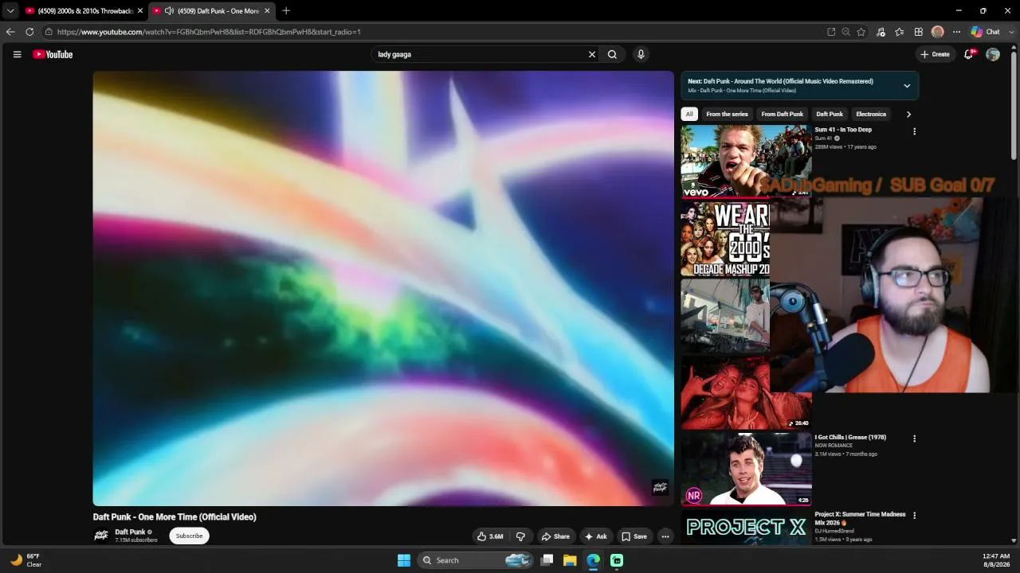Start voice search with the microphone
This screenshot has height=573, width=1020.
(x=641, y=54)
